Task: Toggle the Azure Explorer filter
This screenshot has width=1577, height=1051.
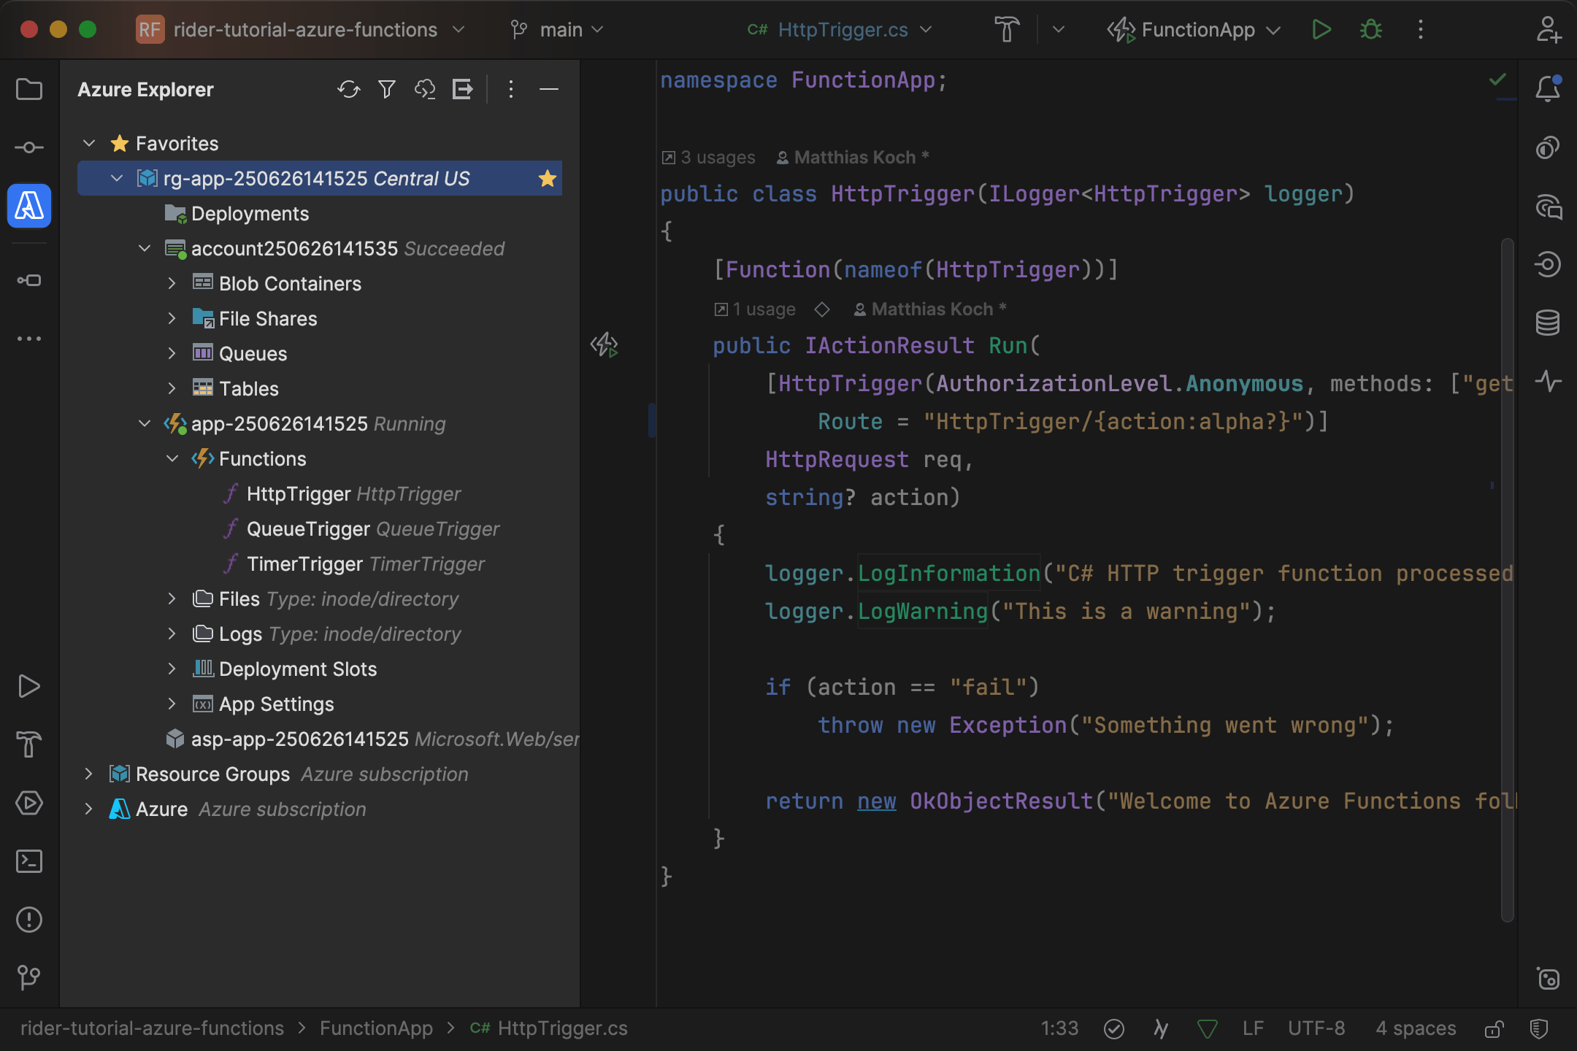Action: [x=387, y=89]
